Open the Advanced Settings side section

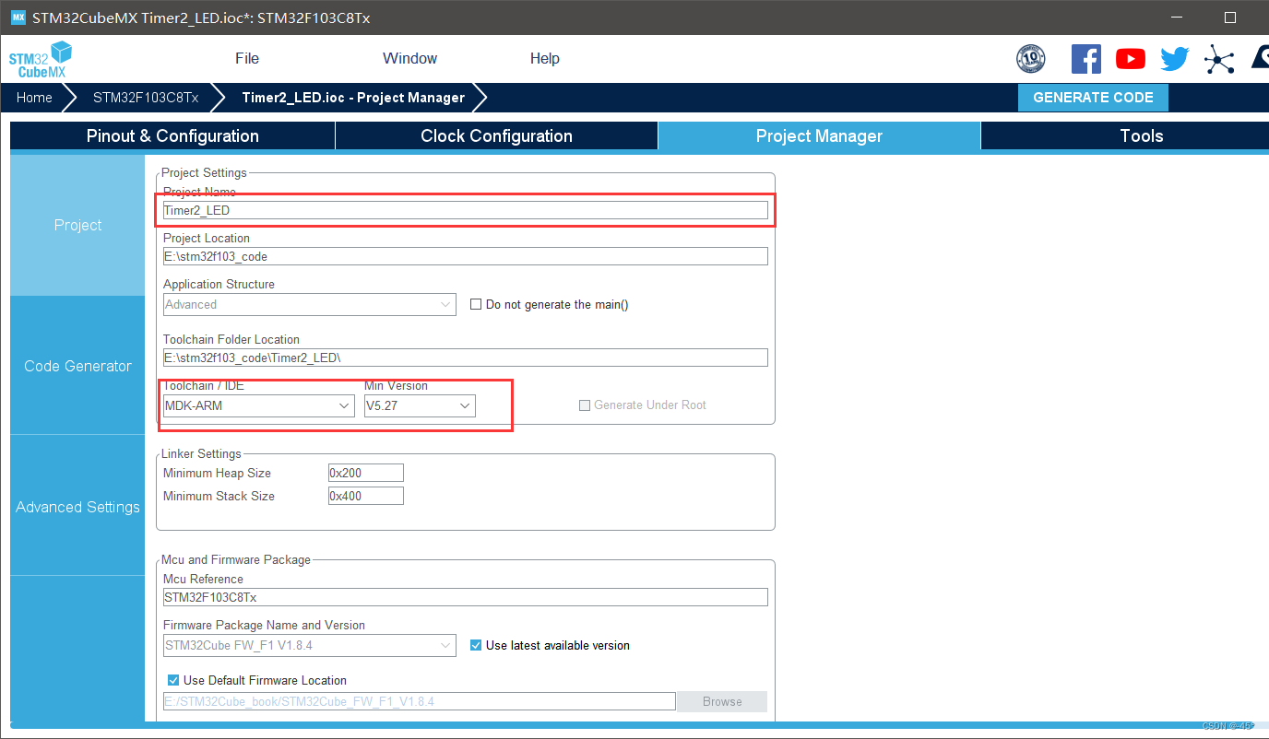coord(77,507)
